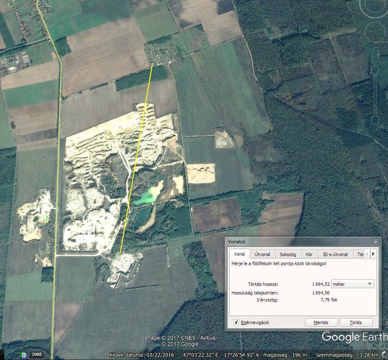Click the eye altitude 3.28 km readout
This screenshot has width=388, height=360.
coord(369,355)
